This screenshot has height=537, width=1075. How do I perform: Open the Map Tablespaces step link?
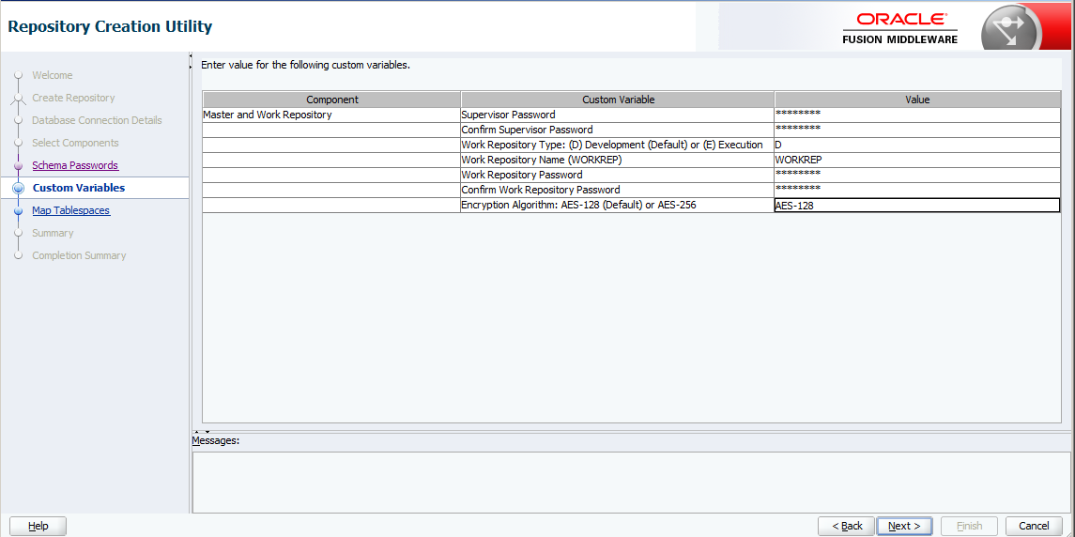pos(70,210)
